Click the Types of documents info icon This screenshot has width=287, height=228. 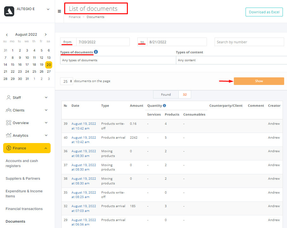coord(96,52)
